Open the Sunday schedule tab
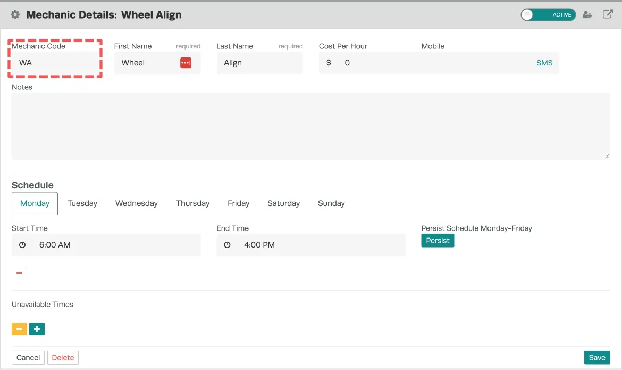The width and height of the screenshot is (622, 370). (331, 203)
